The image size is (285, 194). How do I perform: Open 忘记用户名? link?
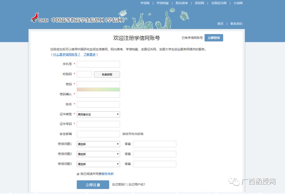(137, 184)
